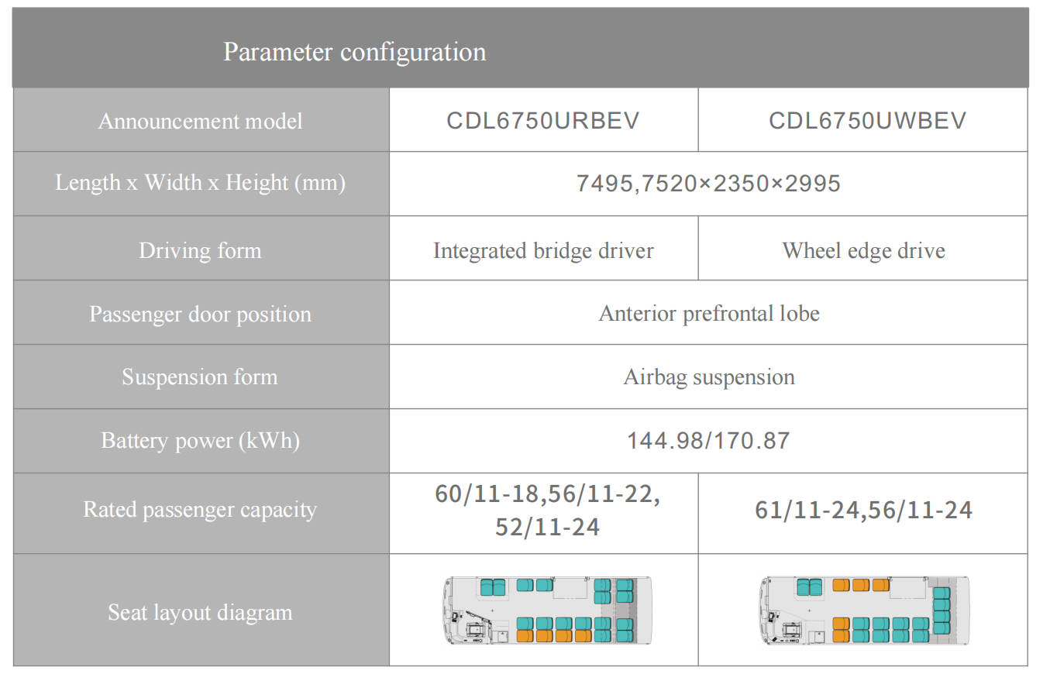Select the battery value 144.98/170.87
This screenshot has width=1050, height=674.
[707, 440]
